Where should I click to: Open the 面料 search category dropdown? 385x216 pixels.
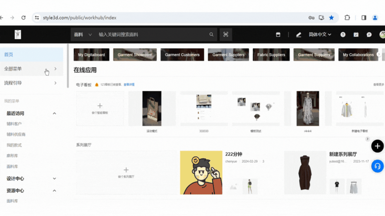coord(83,35)
